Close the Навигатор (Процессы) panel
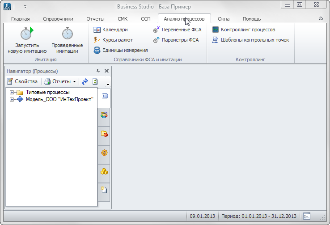The width and height of the screenshot is (330, 225). coord(107,71)
